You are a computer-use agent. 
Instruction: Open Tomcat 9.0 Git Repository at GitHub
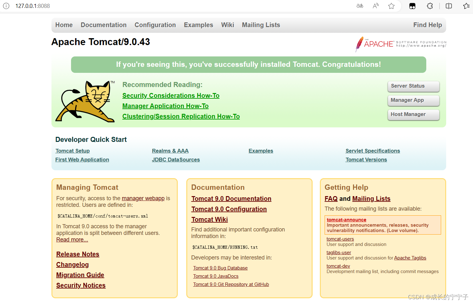pos(231,284)
